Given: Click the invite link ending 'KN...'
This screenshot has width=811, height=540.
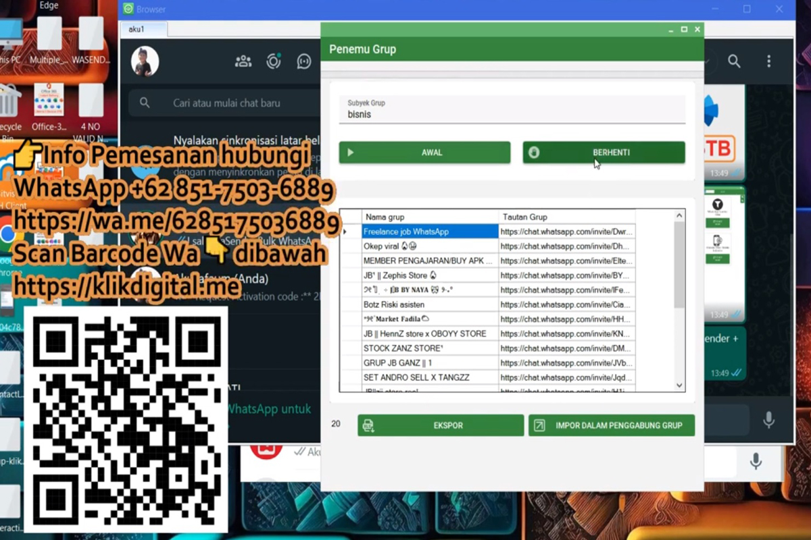Looking at the screenshot, I should pyautogui.click(x=567, y=333).
